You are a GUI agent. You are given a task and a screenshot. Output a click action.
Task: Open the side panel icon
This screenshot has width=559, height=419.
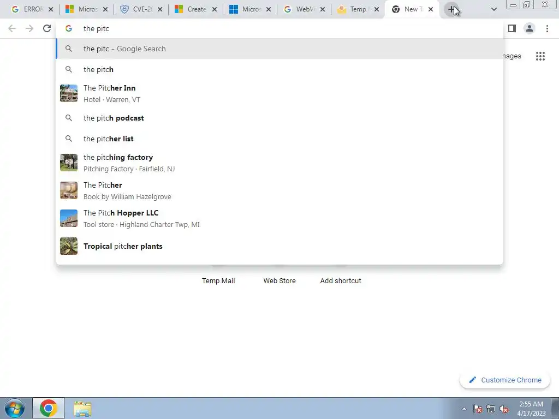pos(512,28)
